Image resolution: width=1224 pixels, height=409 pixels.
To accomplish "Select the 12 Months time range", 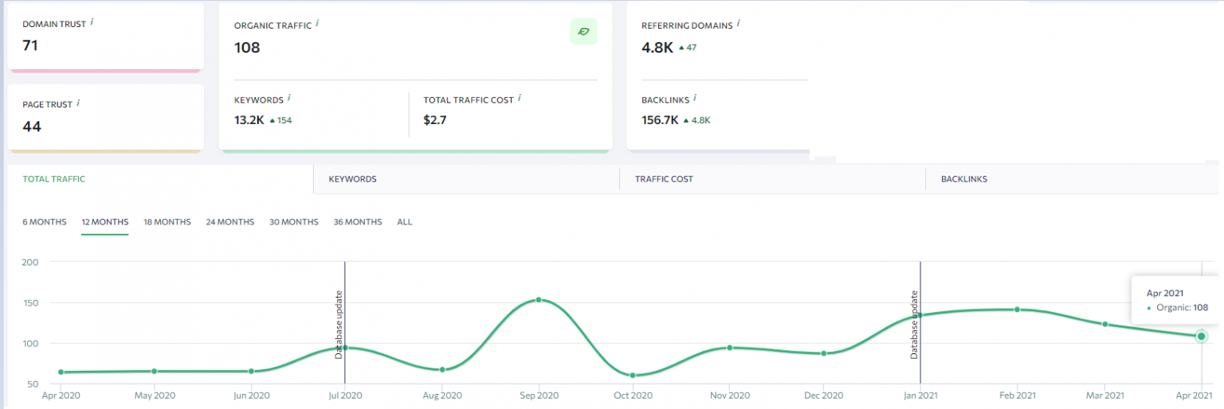I will coord(104,222).
